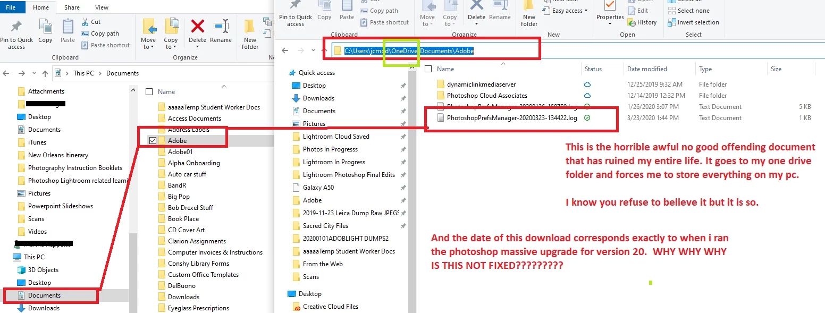
Task: Click the cloud status icon for dynamiclinkmediaserver
Action: tap(587, 84)
